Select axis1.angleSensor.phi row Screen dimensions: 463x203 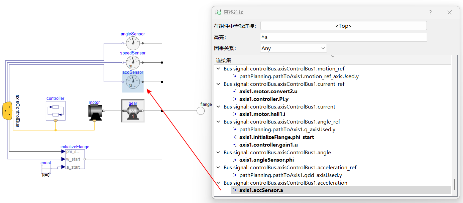point(266,160)
